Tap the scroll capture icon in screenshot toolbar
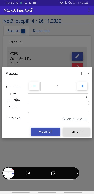 (29, 173)
